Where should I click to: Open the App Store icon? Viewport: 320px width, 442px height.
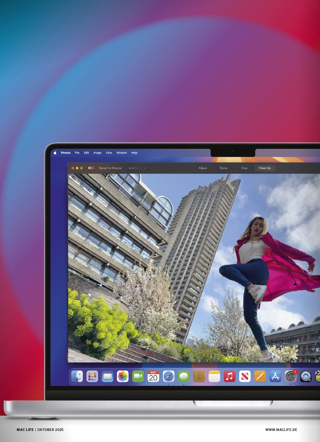click(275, 376)
